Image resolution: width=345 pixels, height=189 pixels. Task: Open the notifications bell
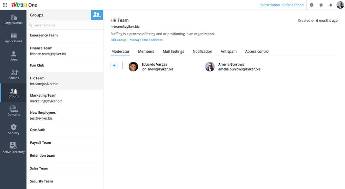[331, 5]
